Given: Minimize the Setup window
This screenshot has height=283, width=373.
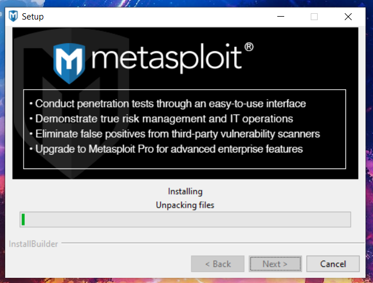Looking at the screenshot, I should point(281,17).
